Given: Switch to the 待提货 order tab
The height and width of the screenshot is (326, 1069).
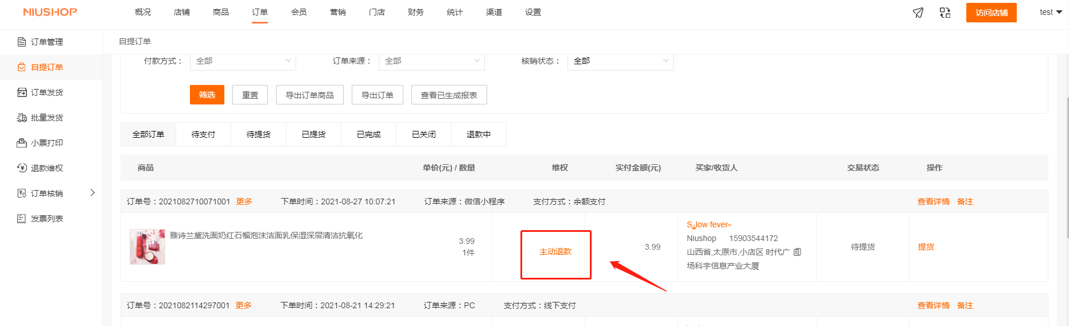Looking at the screenshot, I should pos(258,134).
